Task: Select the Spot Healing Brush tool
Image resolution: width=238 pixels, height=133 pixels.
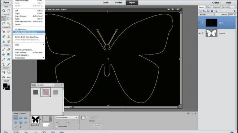Action: (x=9, y=32)
